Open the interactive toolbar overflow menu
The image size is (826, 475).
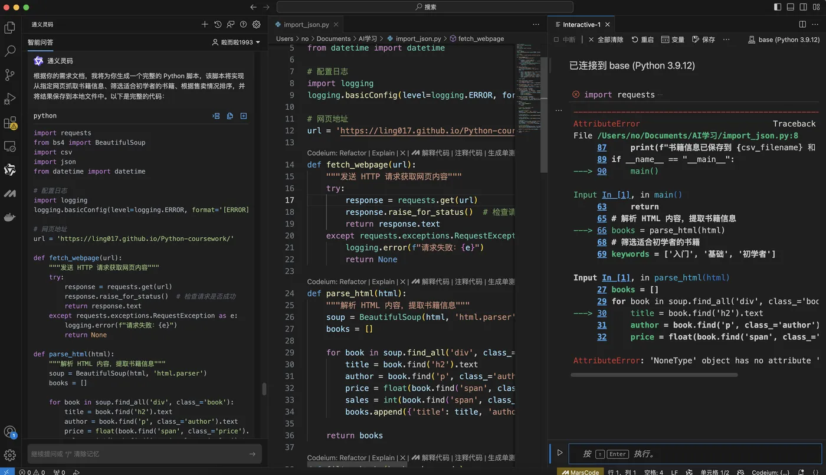(x=726, y=40)
